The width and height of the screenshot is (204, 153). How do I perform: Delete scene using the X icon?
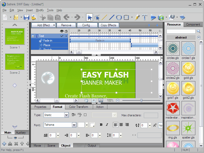16,144
